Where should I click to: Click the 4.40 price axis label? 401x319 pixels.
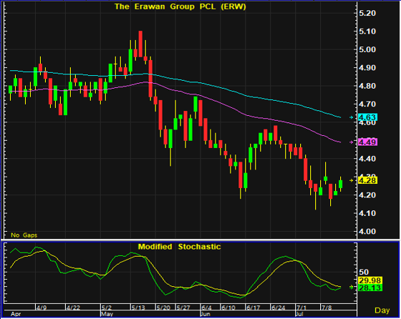point(367,159)
